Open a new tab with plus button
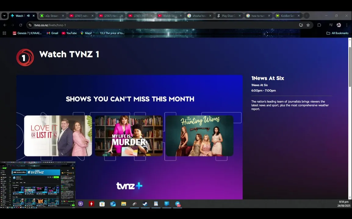352x219 pixels. coord(307,16)
